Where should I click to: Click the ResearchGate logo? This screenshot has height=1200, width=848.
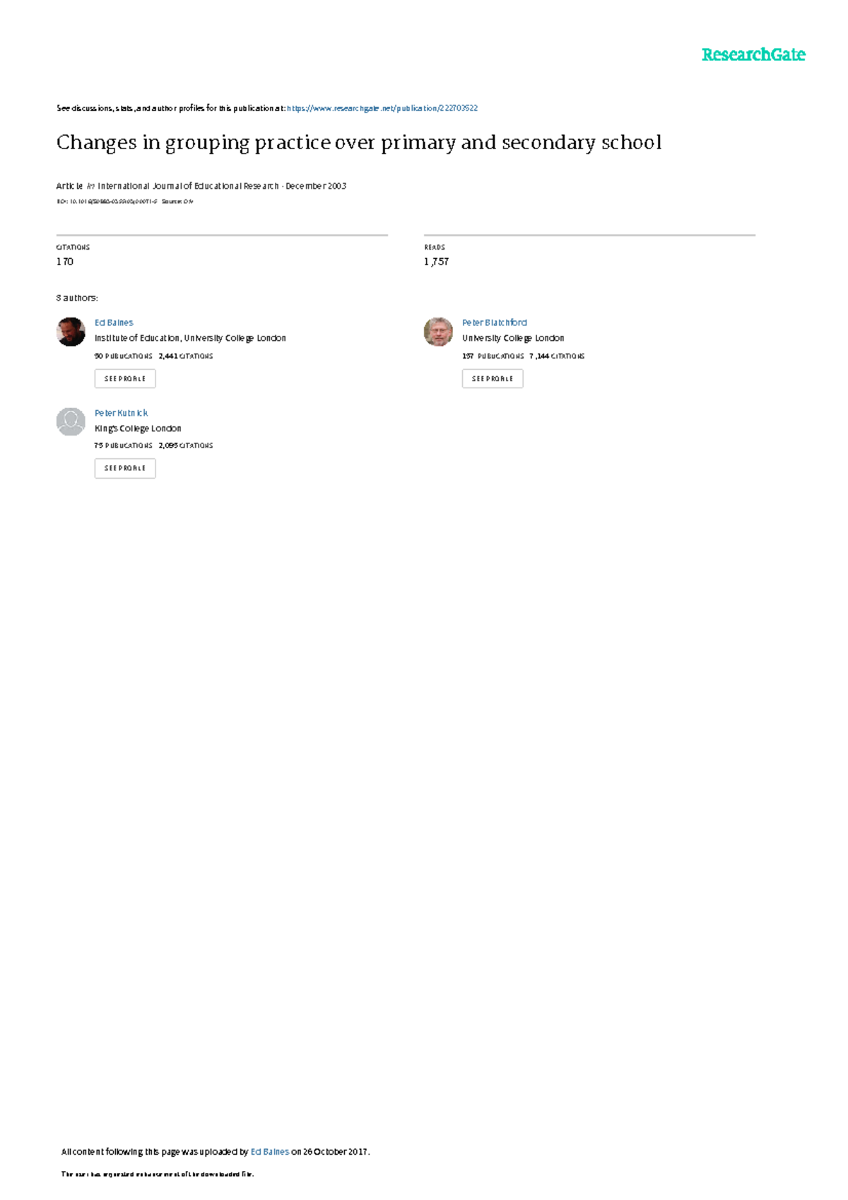[753, 55]
